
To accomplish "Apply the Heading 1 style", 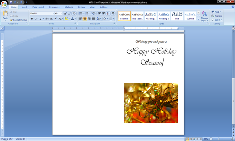I will 151,16.
